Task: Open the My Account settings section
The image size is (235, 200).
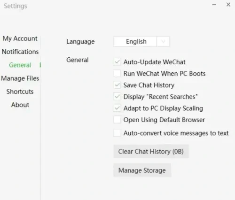Action: click(20, 38)
